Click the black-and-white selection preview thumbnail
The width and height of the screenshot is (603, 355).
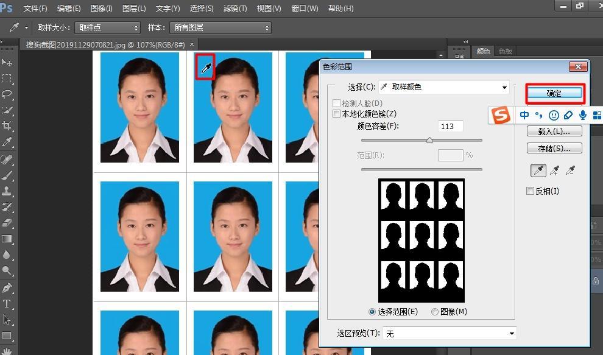pos(421,241)
